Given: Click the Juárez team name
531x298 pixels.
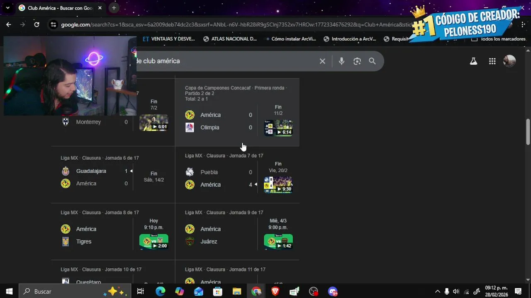Looking at the screenshot, I should click(x=209, y=241).
